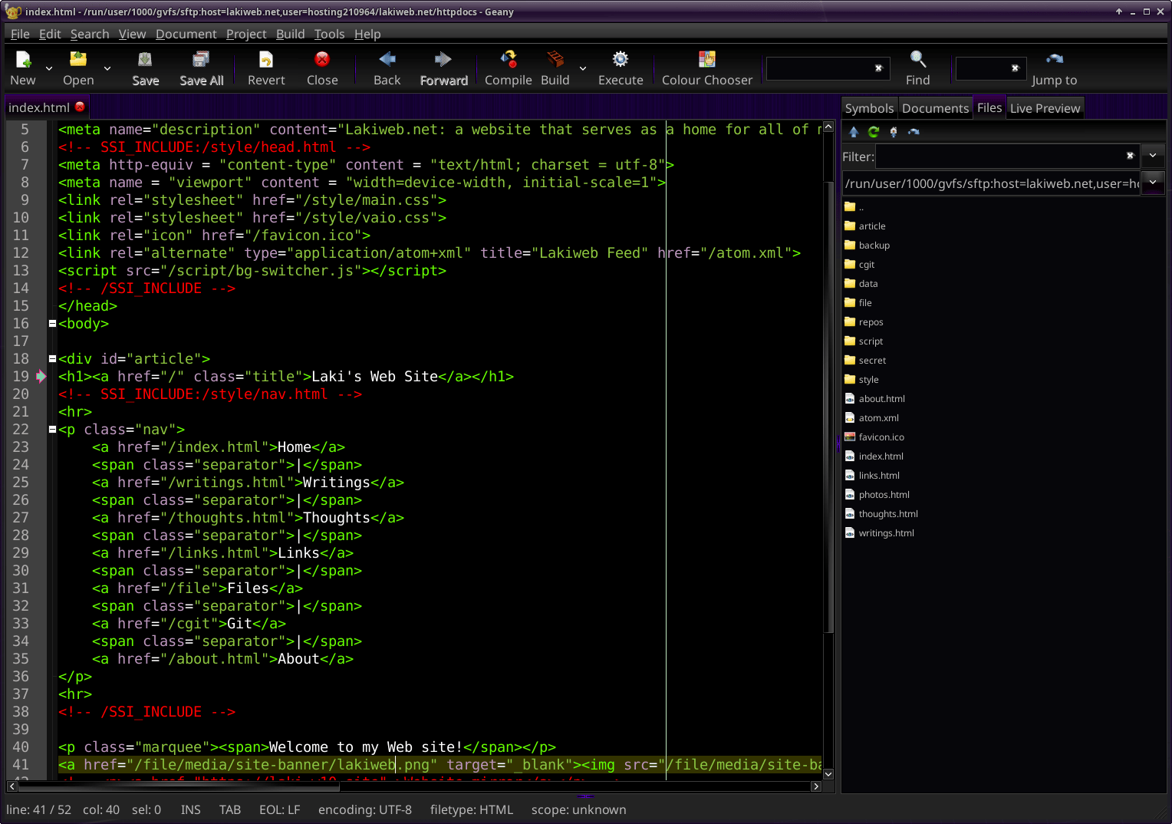This screenshot has height=824, width=1172.
Task: Run the Execute gear icon
Action: [620, 60]
